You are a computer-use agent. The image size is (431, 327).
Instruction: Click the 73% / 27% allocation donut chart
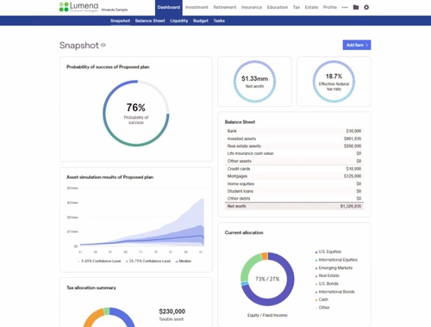pyautogui.click(x=267, y=279)
